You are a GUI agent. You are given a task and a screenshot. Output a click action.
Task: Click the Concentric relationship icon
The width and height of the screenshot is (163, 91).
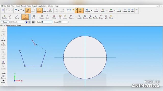[x=3, y=77]
